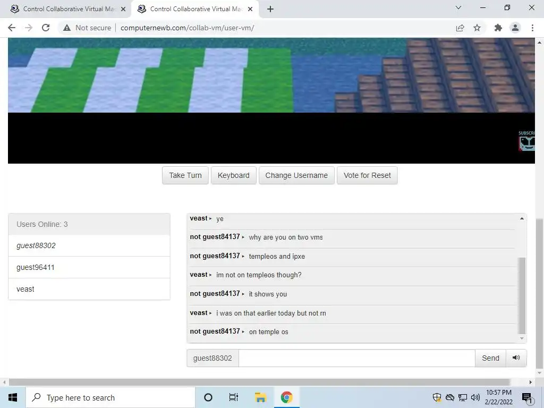
Task: Click Vote for Reset button
Action: point(367,175)
